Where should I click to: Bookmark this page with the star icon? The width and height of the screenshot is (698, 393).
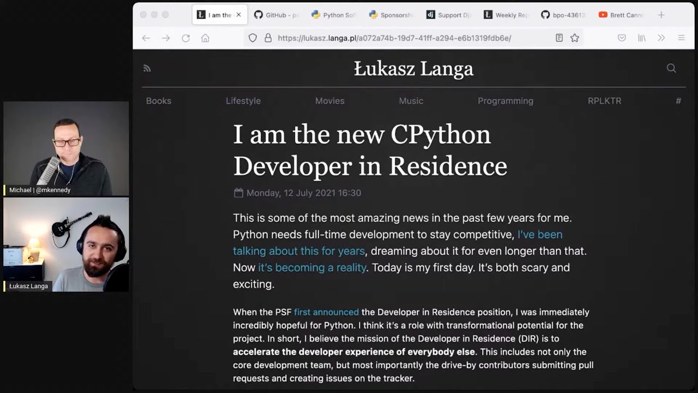[x=575, y=38]
